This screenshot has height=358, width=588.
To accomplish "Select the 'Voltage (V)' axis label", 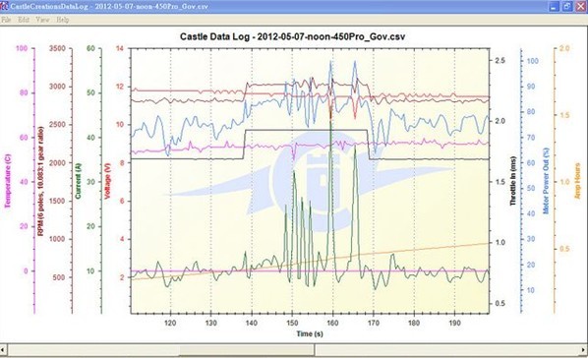I will (x=107, y=181).
